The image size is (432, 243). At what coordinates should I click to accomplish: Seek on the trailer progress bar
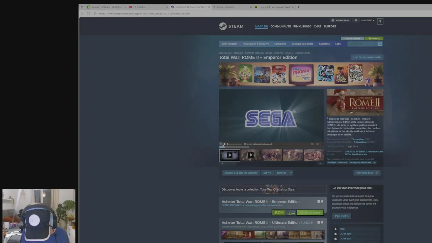tap(271, 147)
